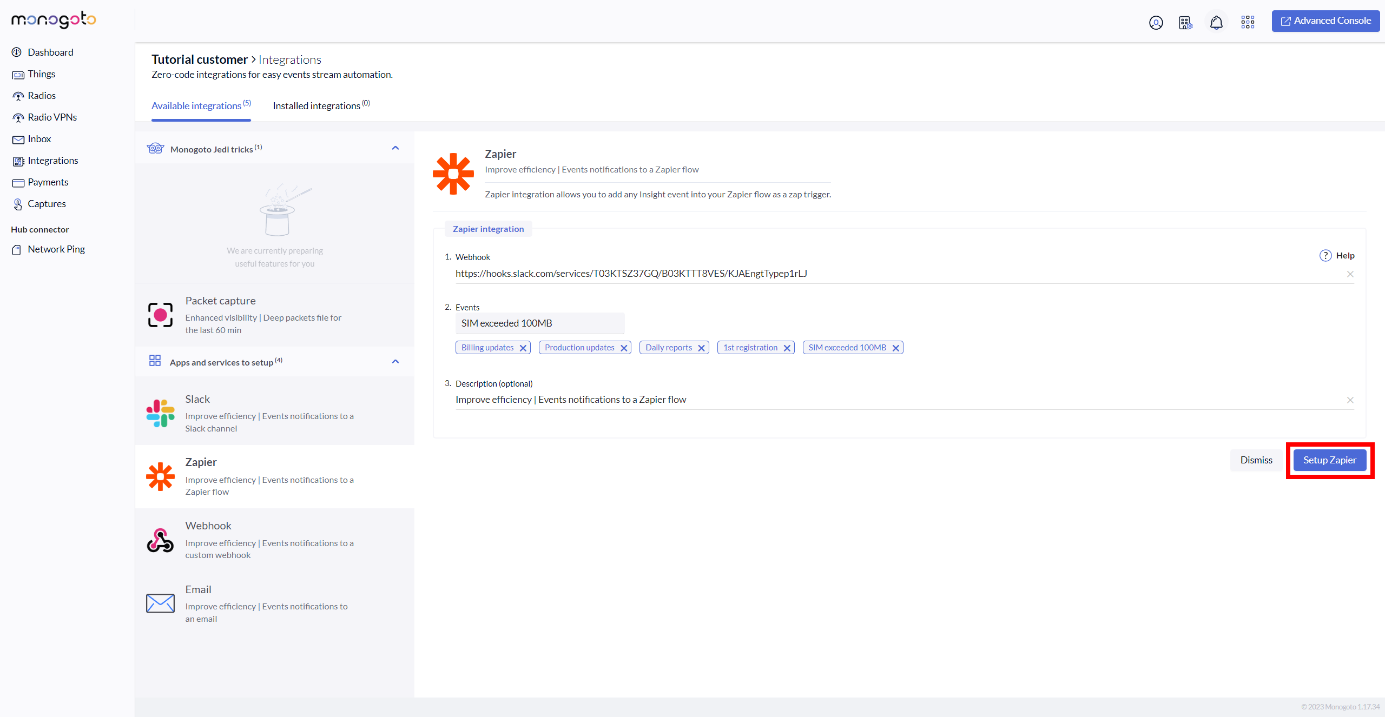
Task: Select the Slack integration icon
Action: 160,413
